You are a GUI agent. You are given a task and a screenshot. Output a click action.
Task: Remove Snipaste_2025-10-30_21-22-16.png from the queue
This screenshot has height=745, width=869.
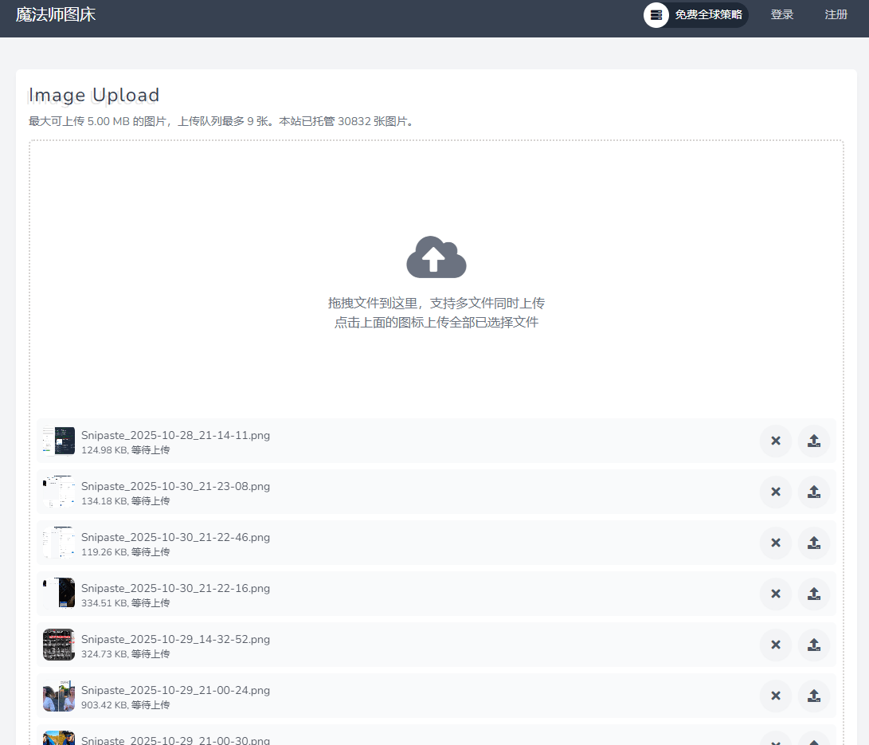[x=775, y=594]
